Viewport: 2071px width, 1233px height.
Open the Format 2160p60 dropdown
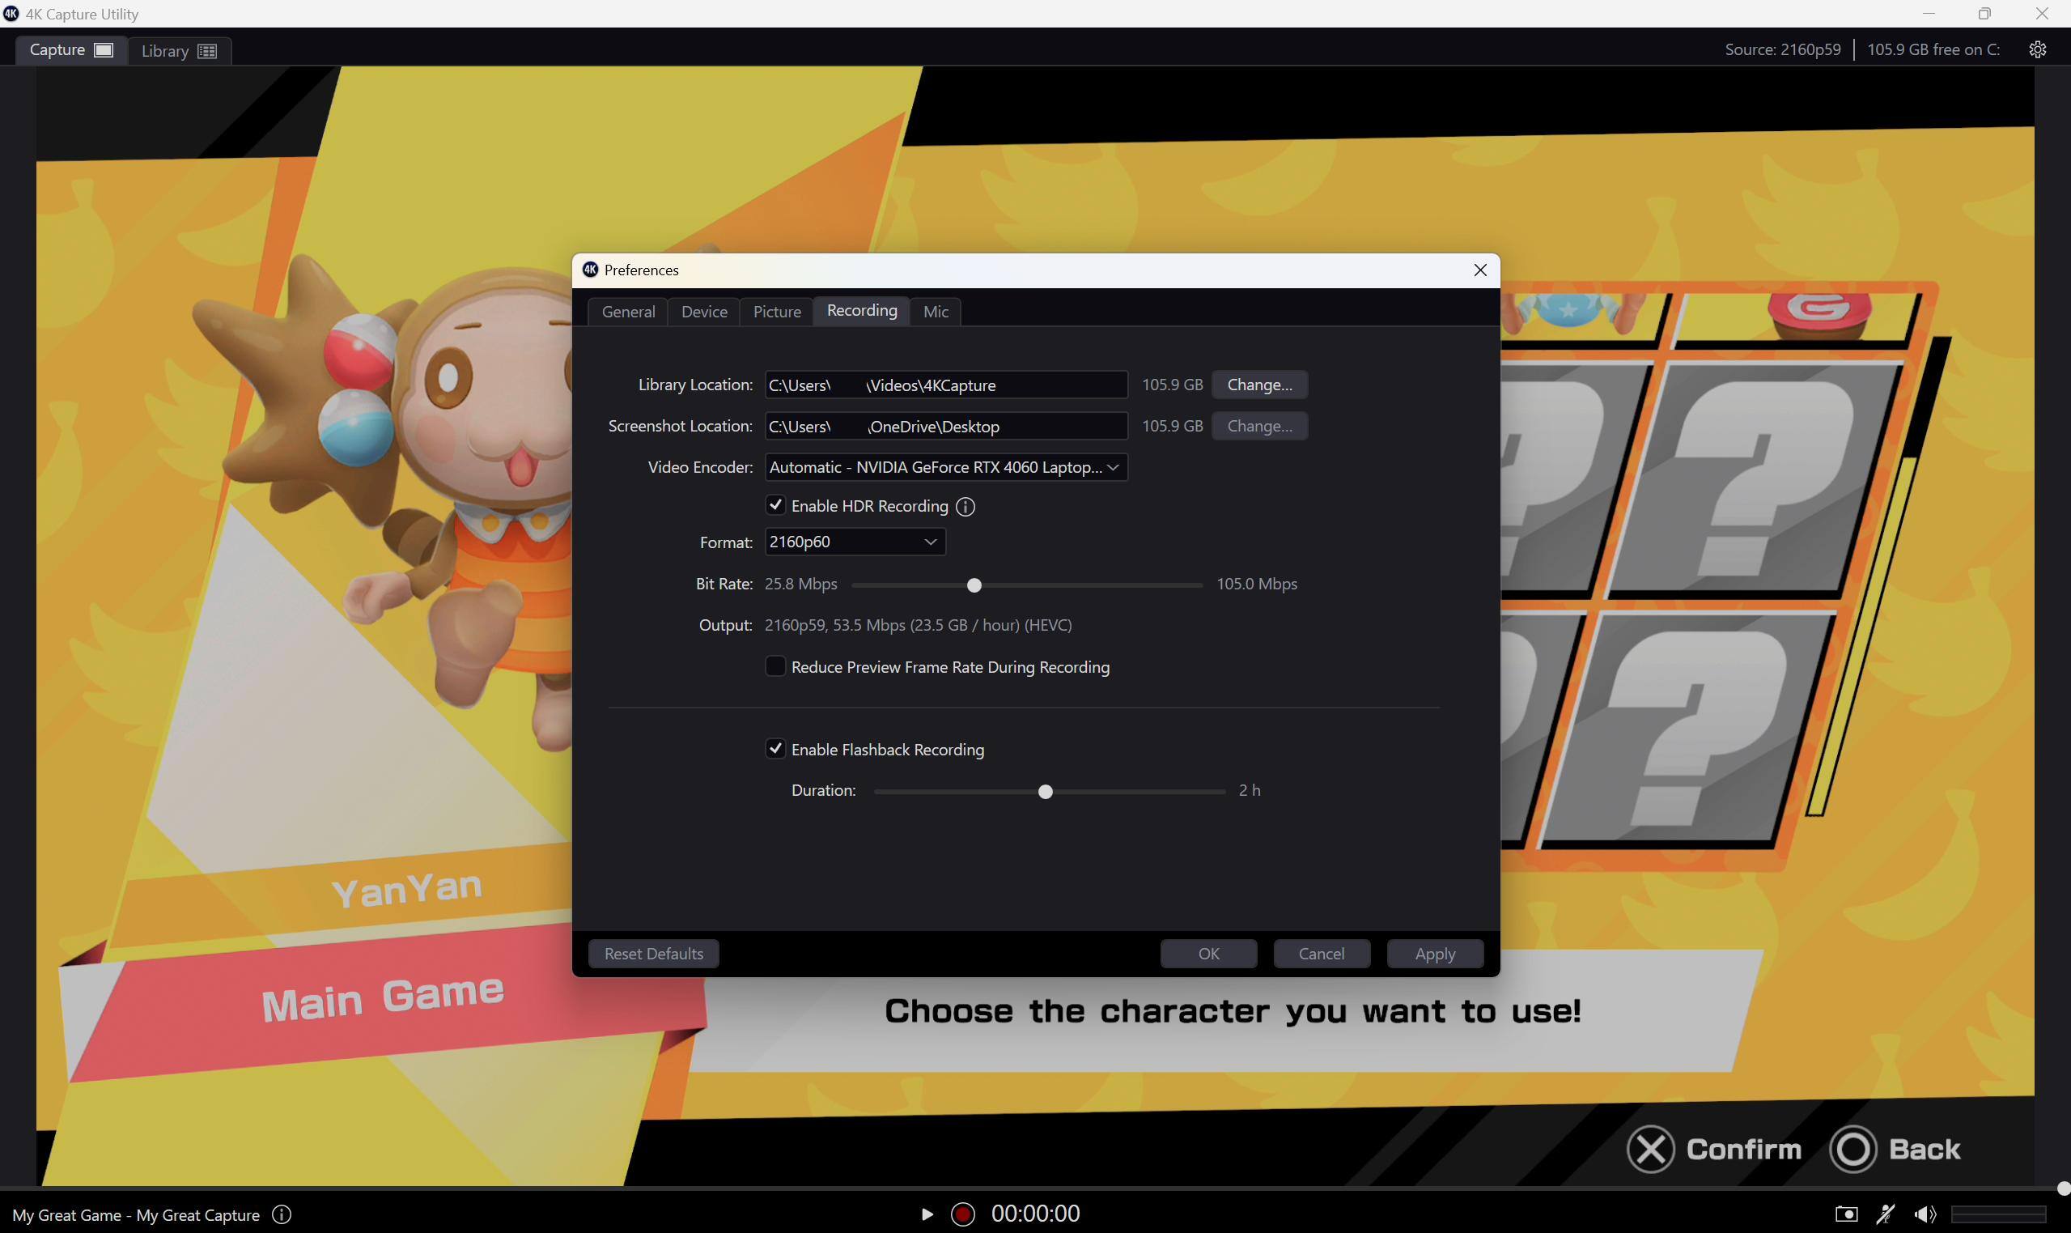854,542
